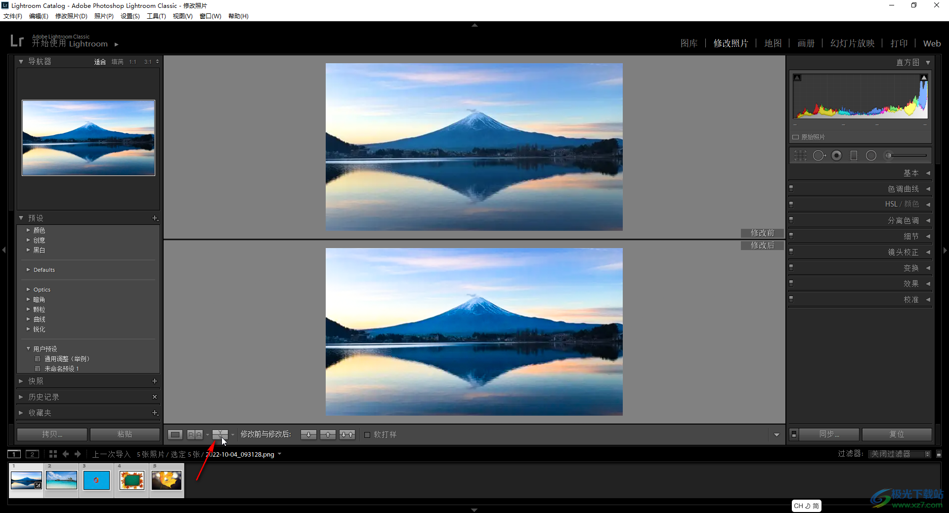
Task: Select the Spot Removal tool
Action: [819, 156]
